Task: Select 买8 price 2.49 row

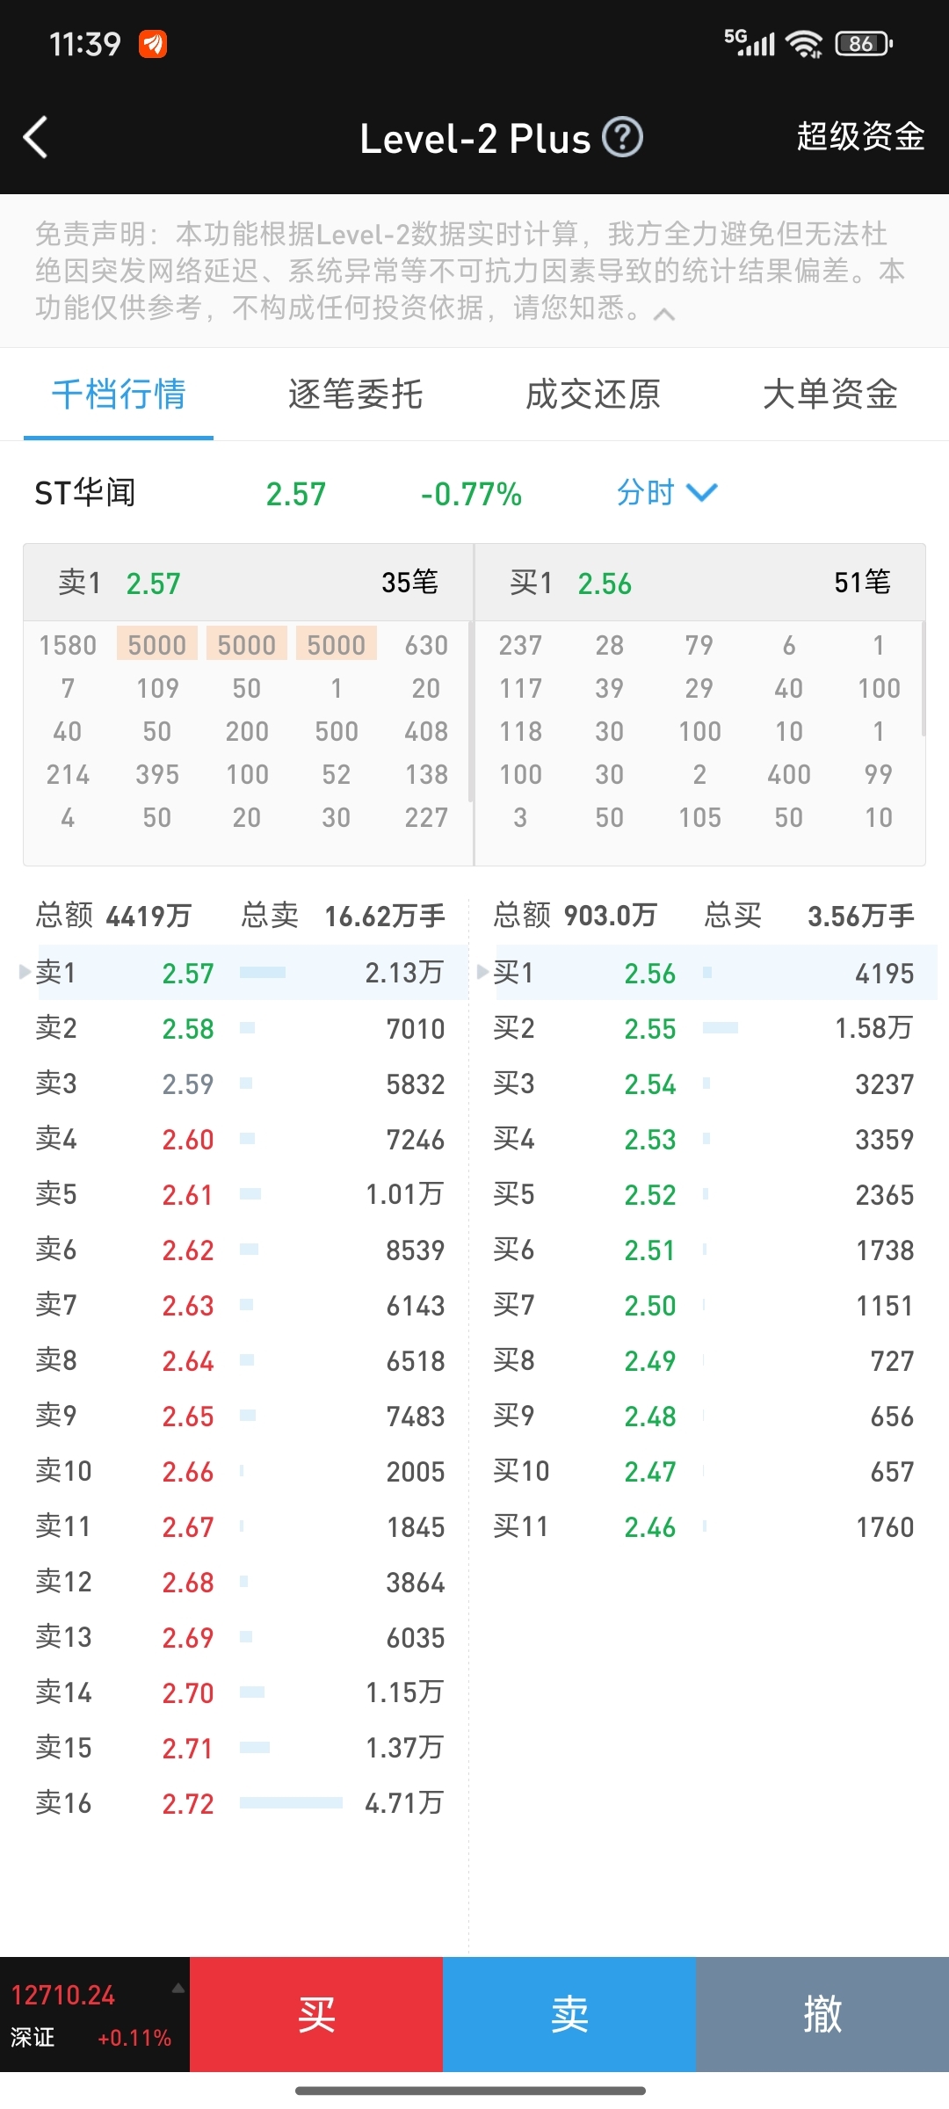Action: (704, 1359)
